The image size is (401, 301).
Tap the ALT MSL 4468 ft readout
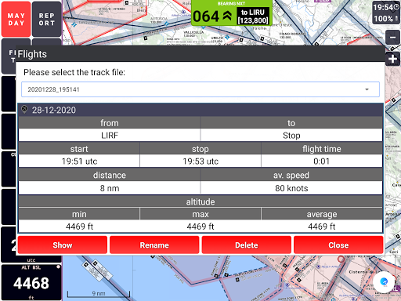tap(31, 282)
